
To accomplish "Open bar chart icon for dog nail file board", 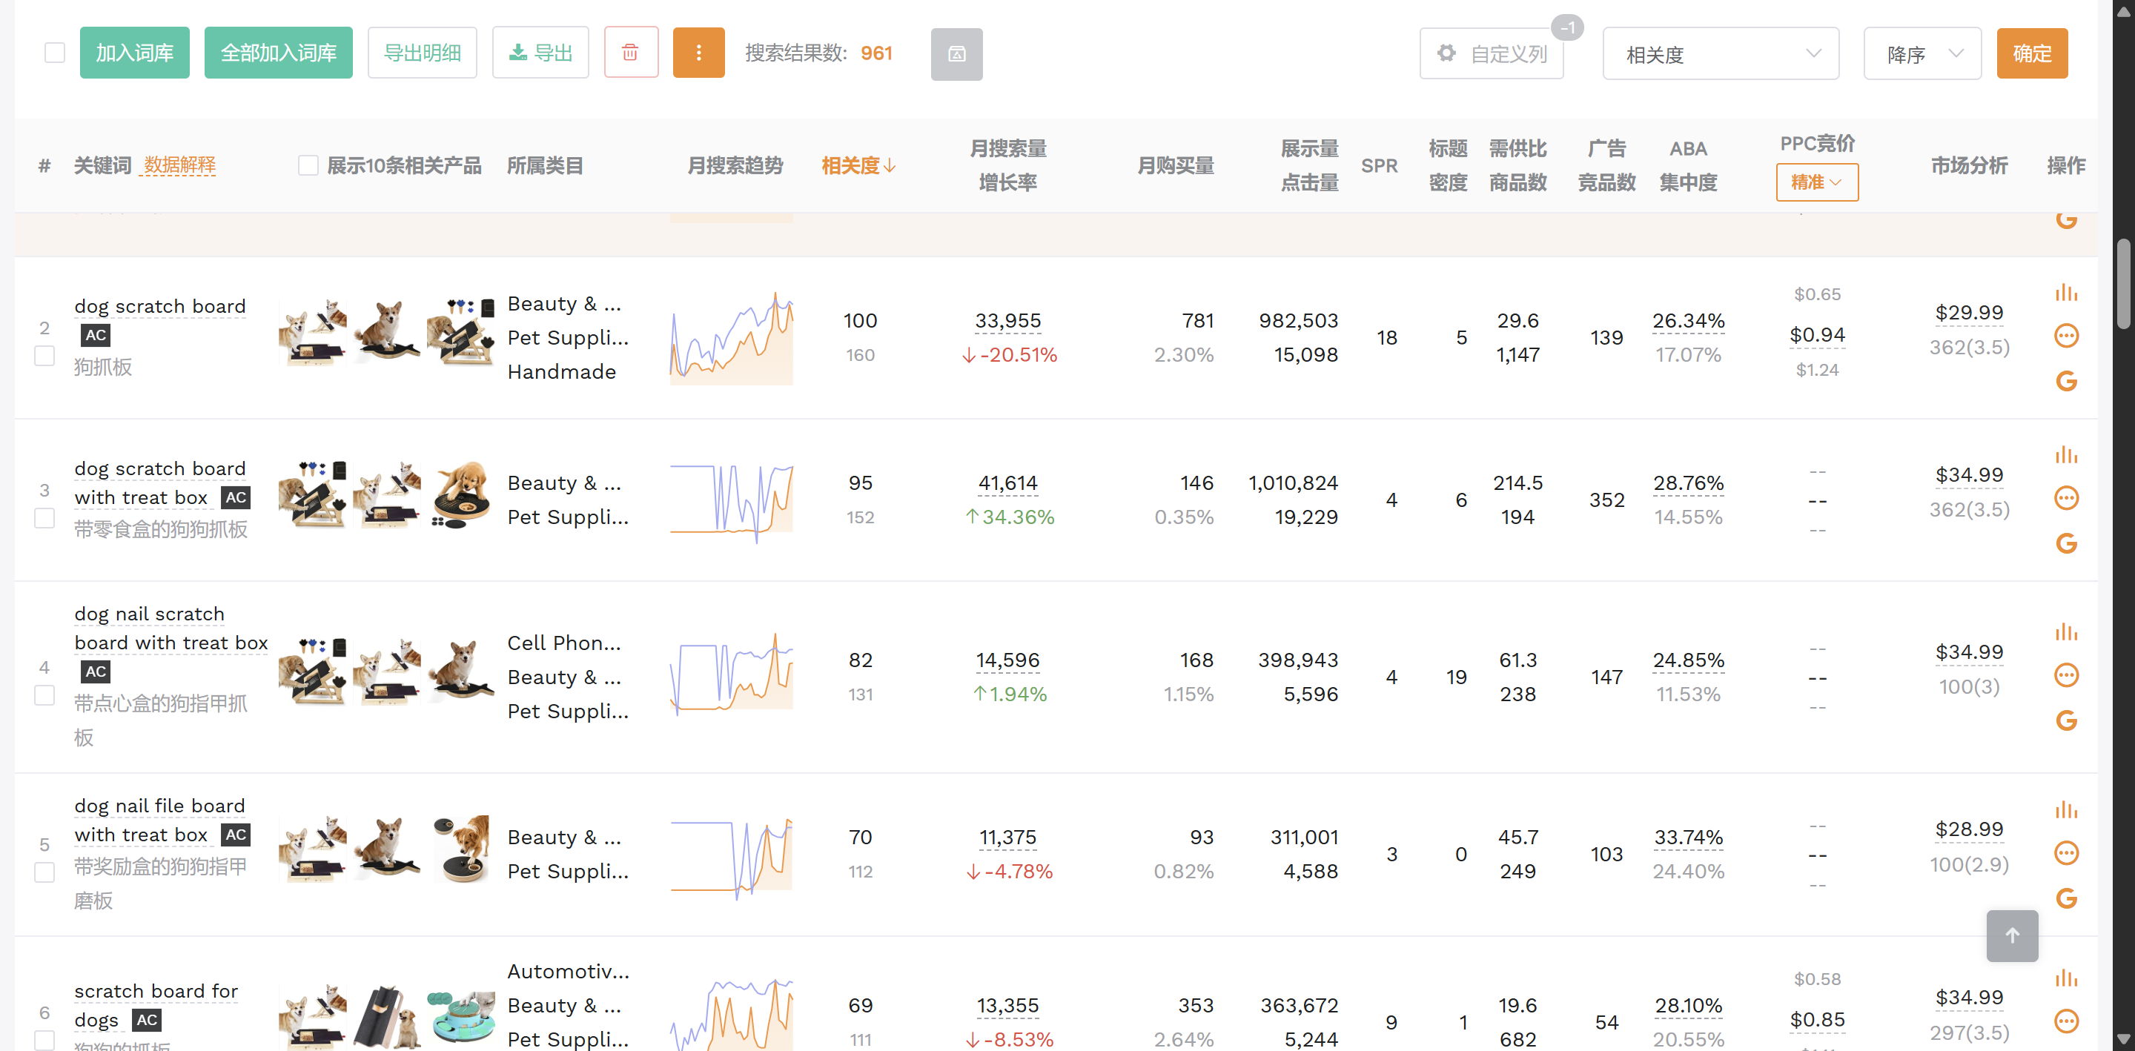I will [x=2066, y=810].
